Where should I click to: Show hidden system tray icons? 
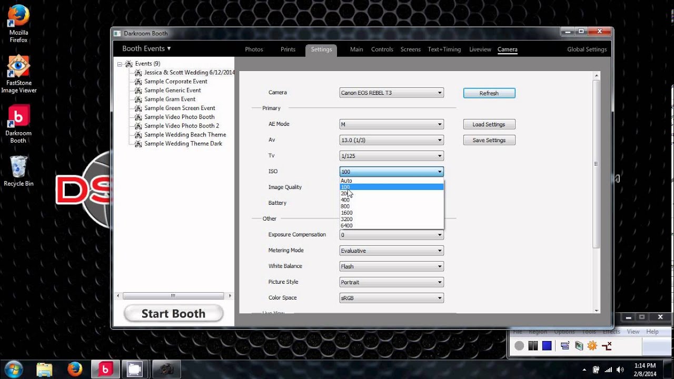(x=584, y=370)
